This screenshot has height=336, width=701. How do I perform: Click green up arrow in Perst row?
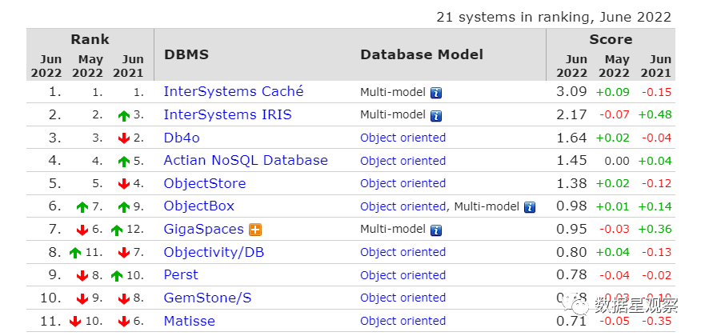[x=117, y=276]
